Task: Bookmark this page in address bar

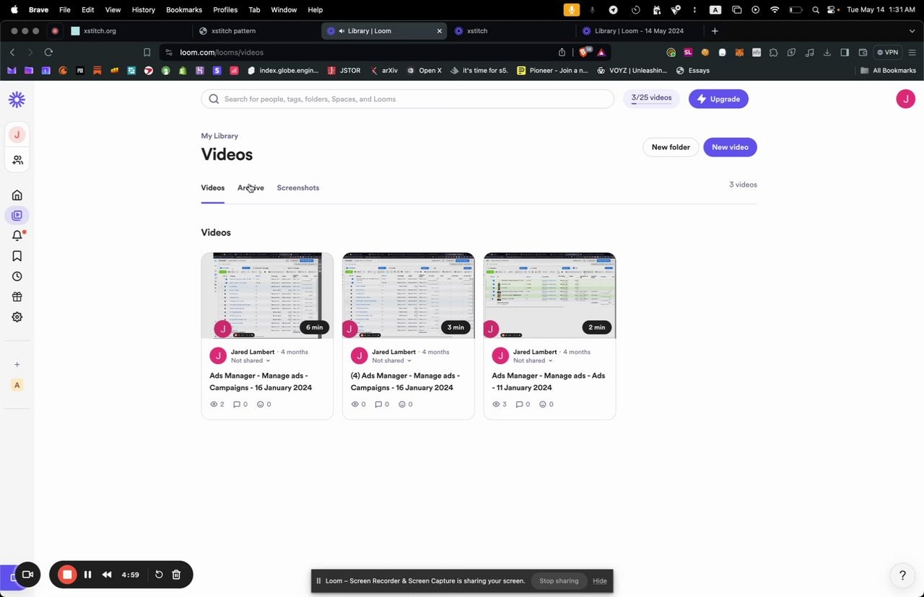Action: click(x=147, y=52)
